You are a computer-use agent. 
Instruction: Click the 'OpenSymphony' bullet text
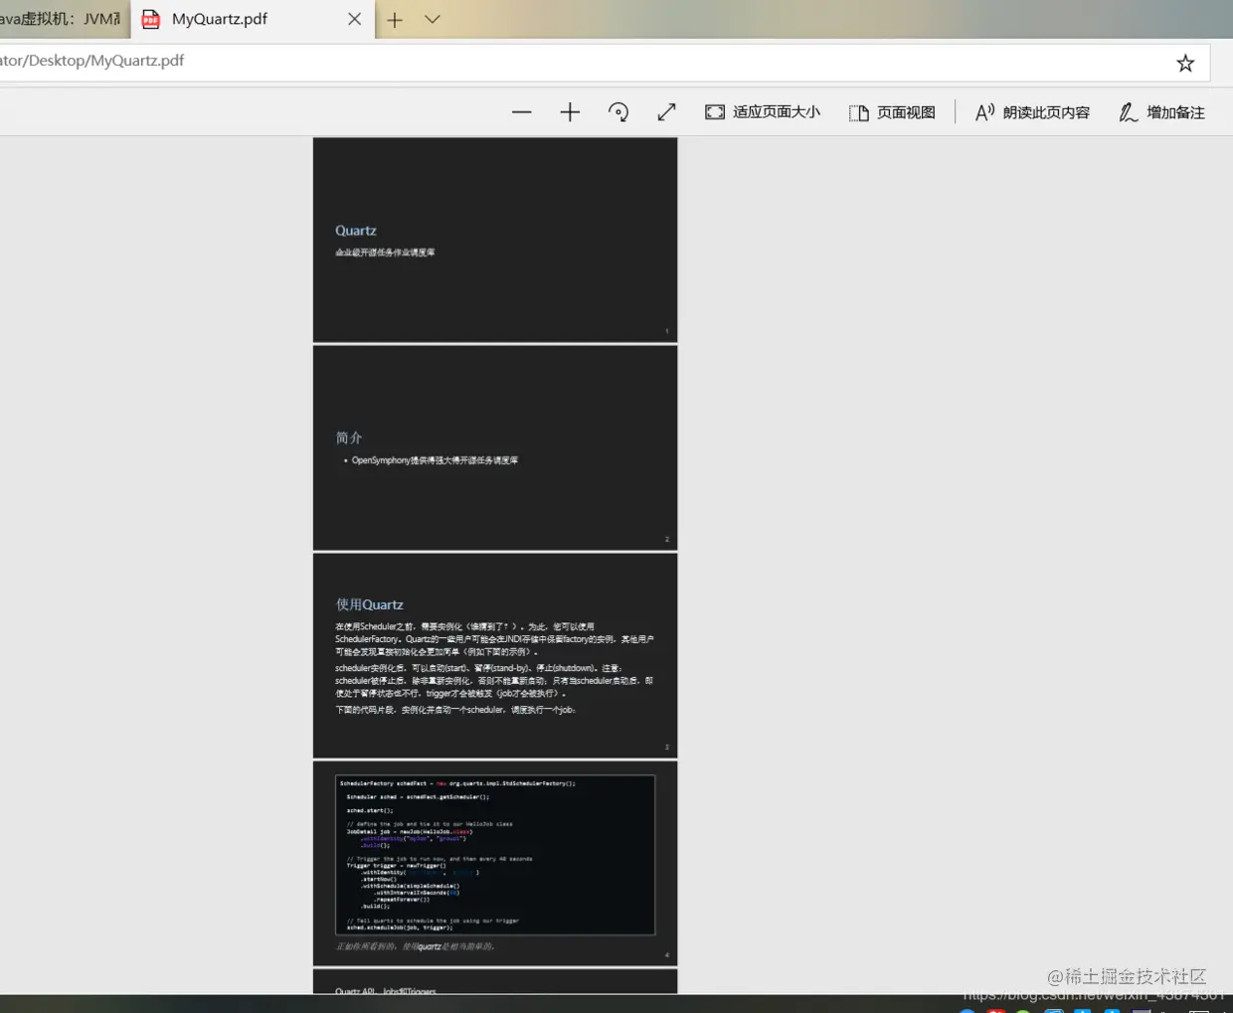pos(435,460)
